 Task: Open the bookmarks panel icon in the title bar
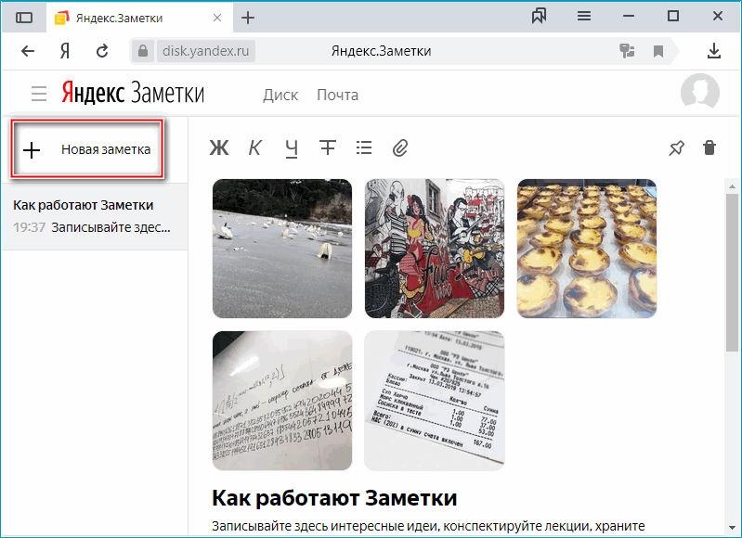pos(539,17)
